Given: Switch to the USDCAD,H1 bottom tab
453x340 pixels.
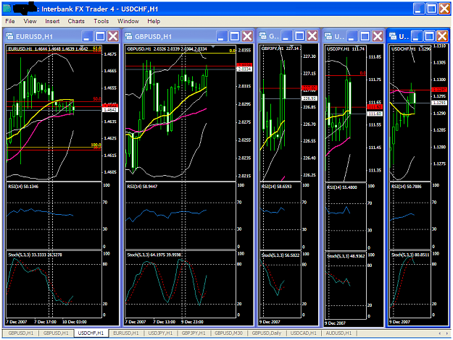Looking at the screenshot, I should coord(304,333).
